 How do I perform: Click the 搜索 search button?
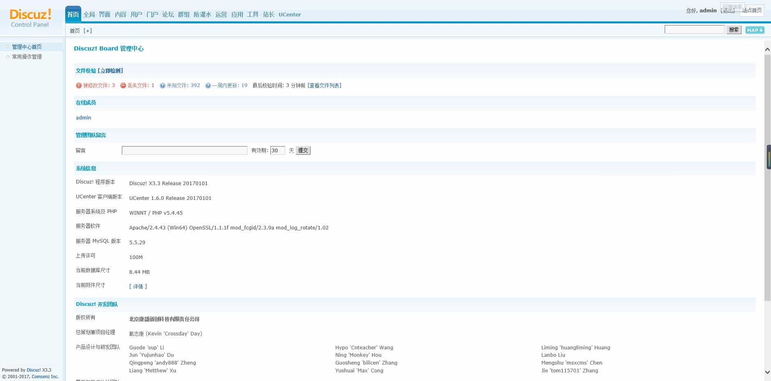click(x=734, y=30)
